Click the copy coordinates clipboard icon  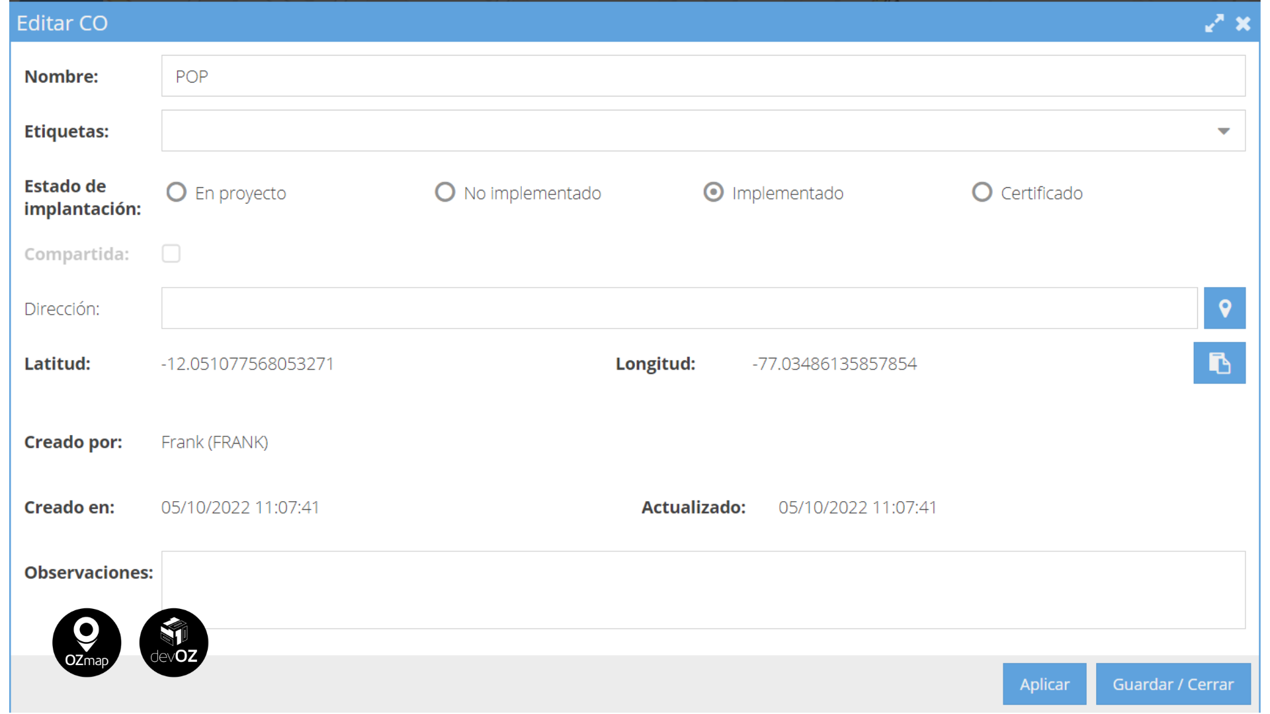[x=1219, y=363]
